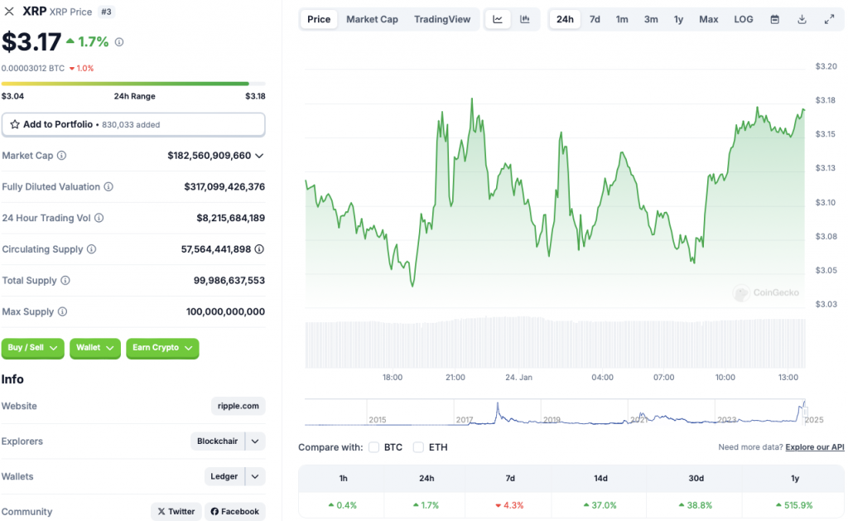Click the 24h Range progress bar
The image size is (848, 521).
click(x=133, y=84)
